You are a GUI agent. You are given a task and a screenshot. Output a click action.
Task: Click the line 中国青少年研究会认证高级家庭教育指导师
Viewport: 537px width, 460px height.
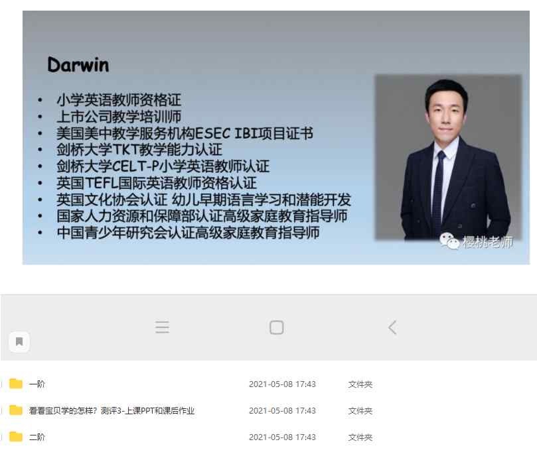pyautogui.click(x=188, y=233)
